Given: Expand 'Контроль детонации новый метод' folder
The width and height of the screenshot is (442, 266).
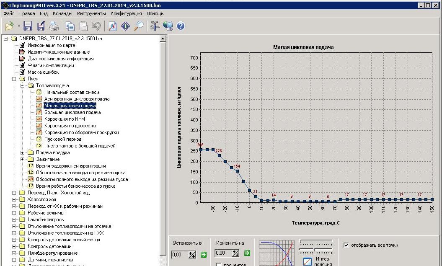Looking at the screenshot, I should (14, 240).
